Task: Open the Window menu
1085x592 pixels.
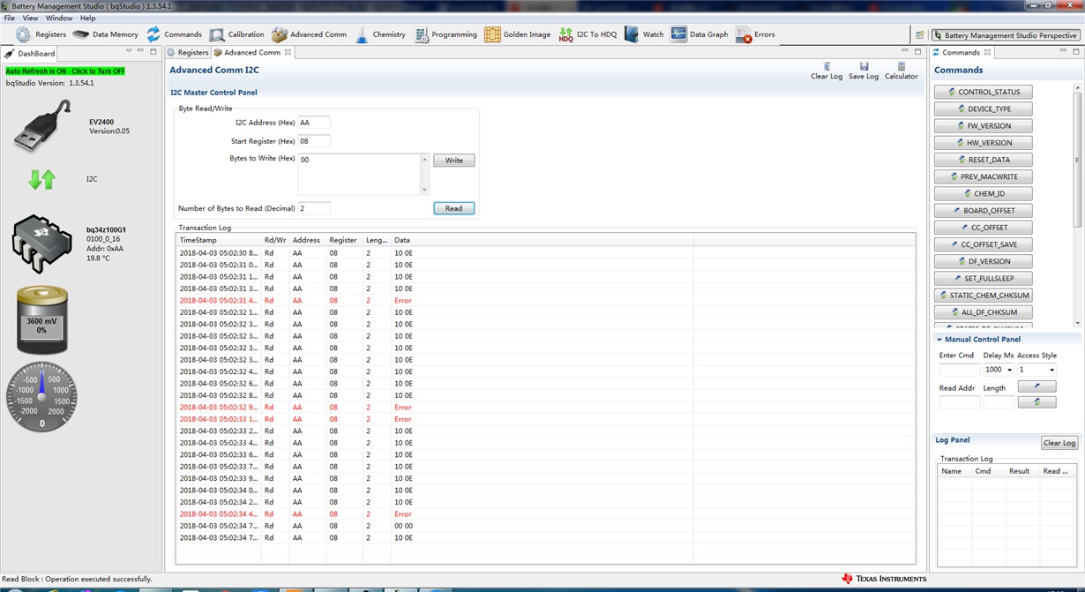Action: [59, 18]
